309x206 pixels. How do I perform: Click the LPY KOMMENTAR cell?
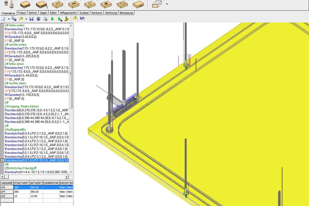click(x=51, y=192)
